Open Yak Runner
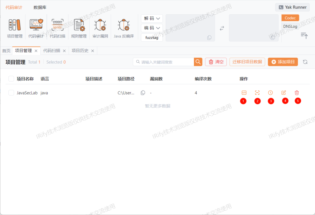Screen dimensions: 315x215 click(293, 7)
